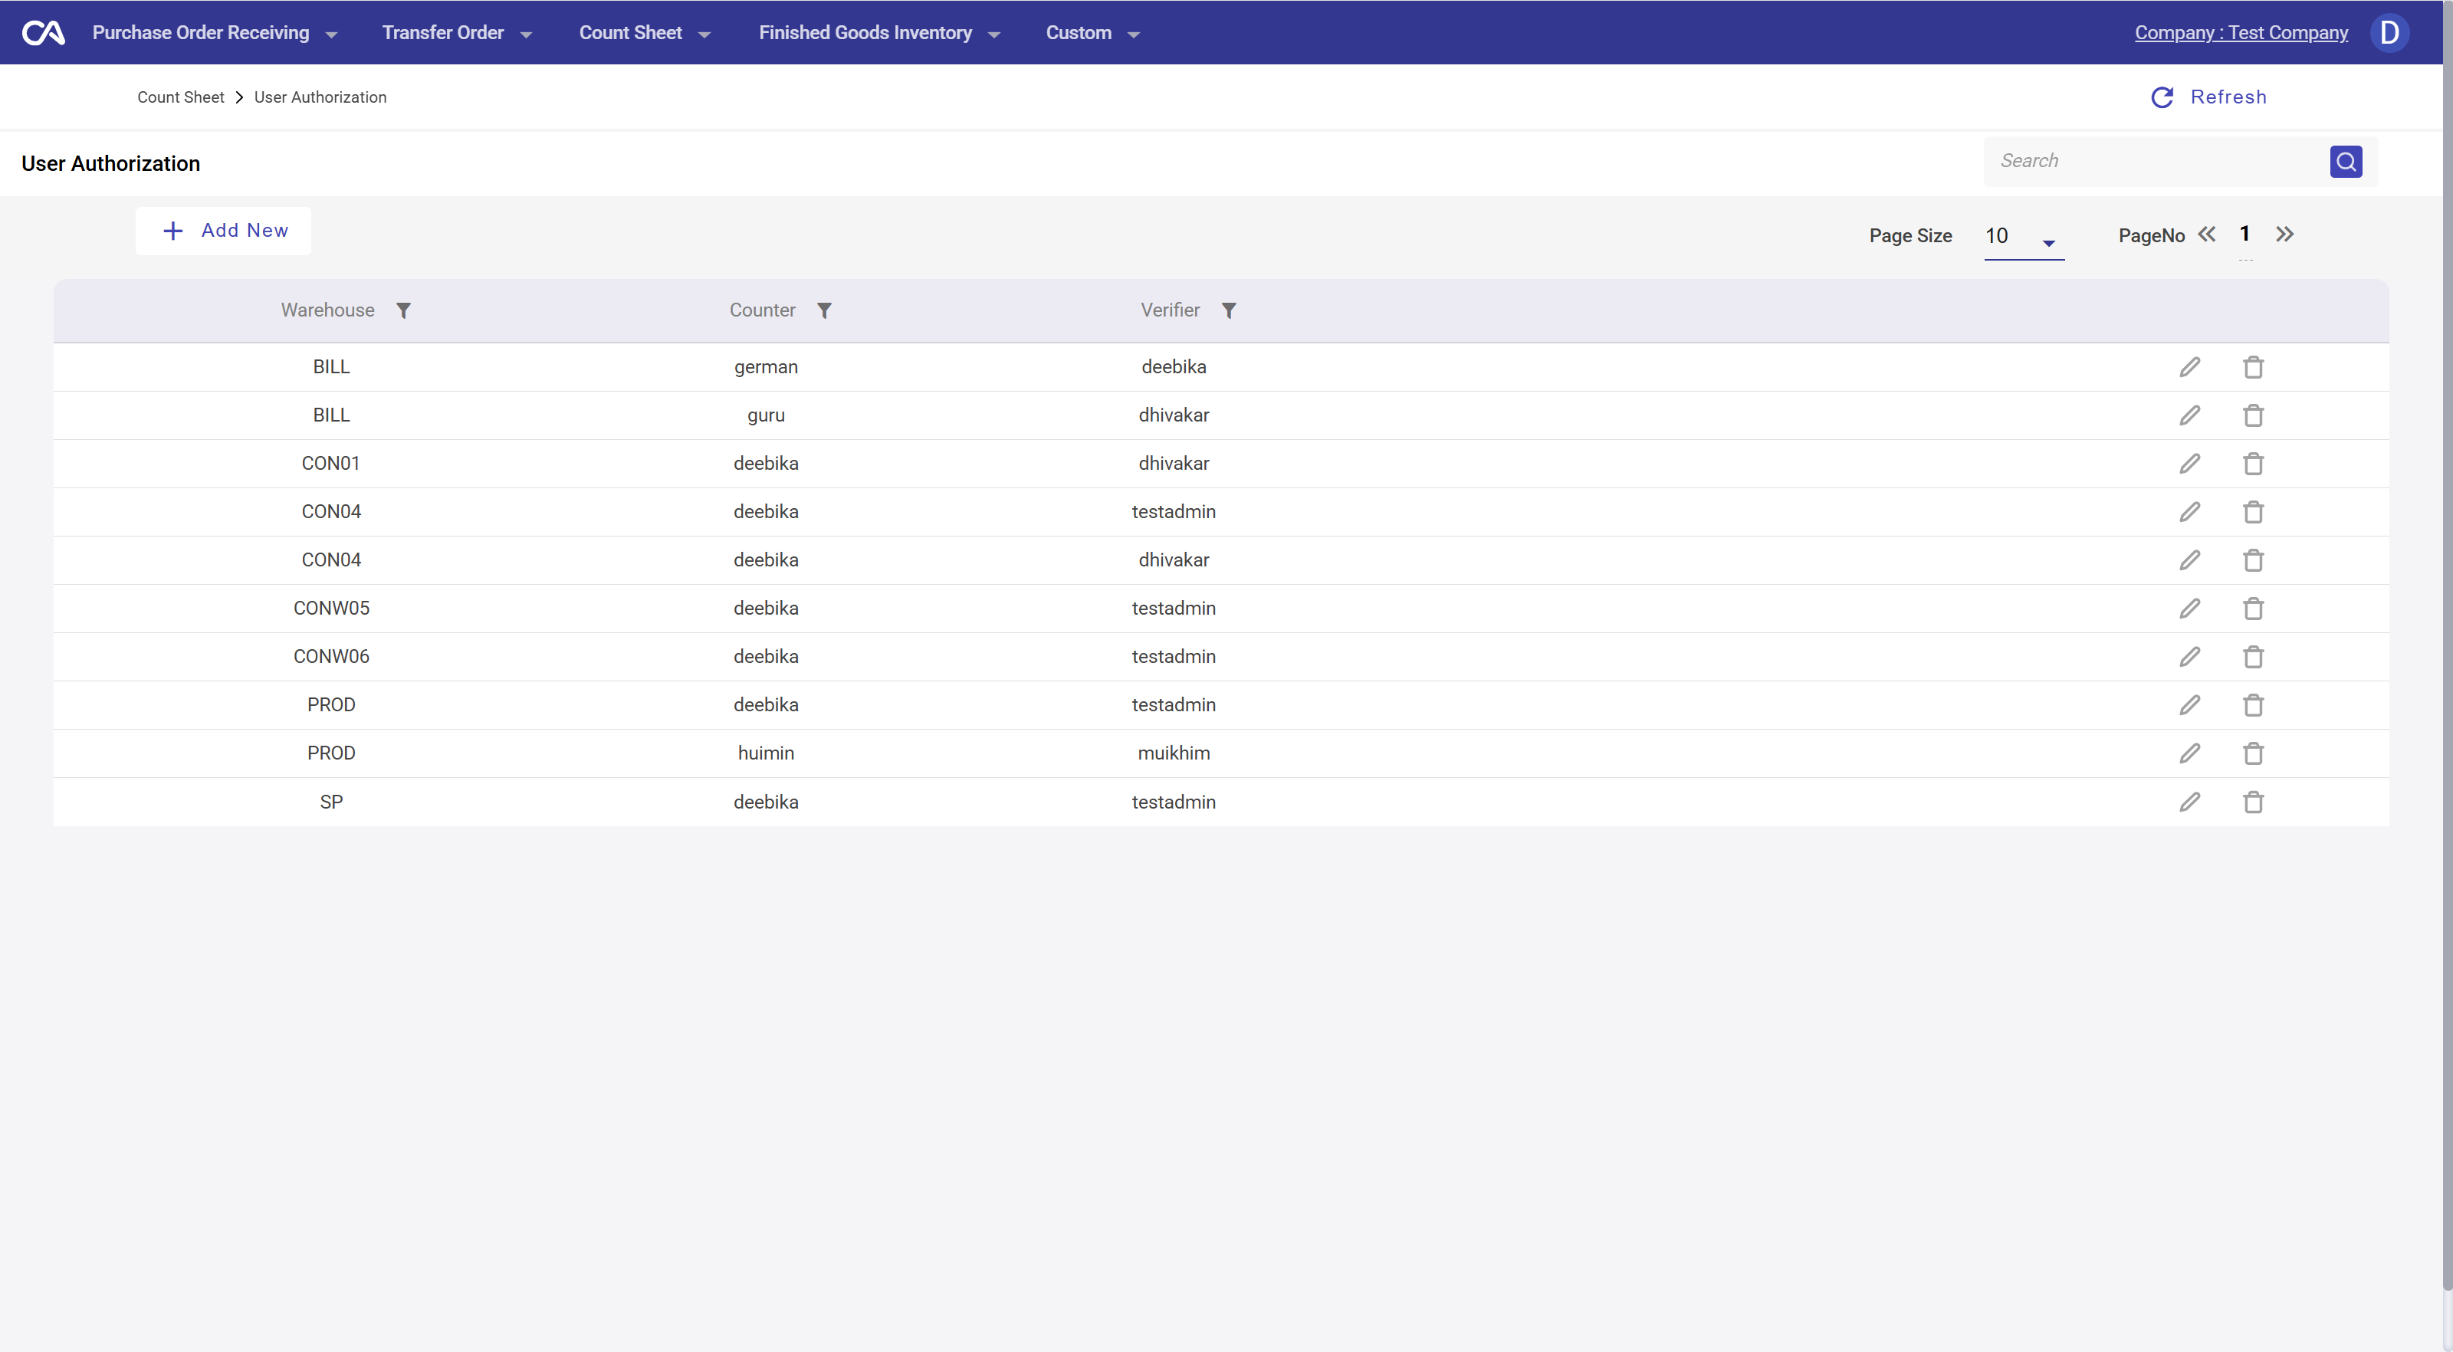
Task: Delete the BILL german row
Action: point(2253,368)
